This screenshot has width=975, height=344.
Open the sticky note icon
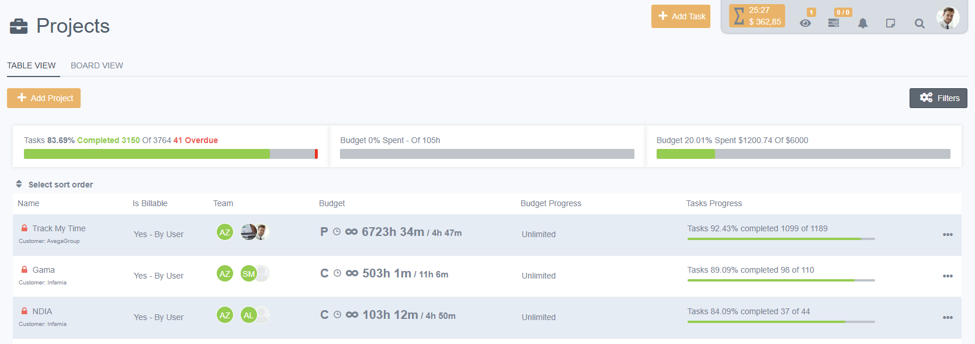[x=890, y=23]
